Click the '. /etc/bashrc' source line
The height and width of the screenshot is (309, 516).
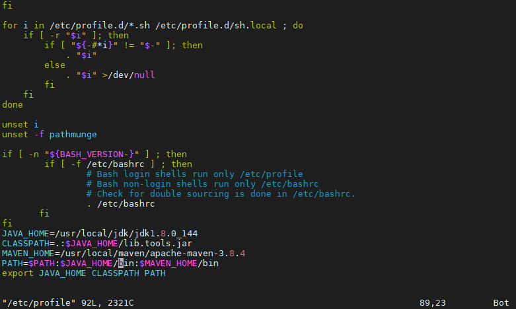[x=121, y=204]
